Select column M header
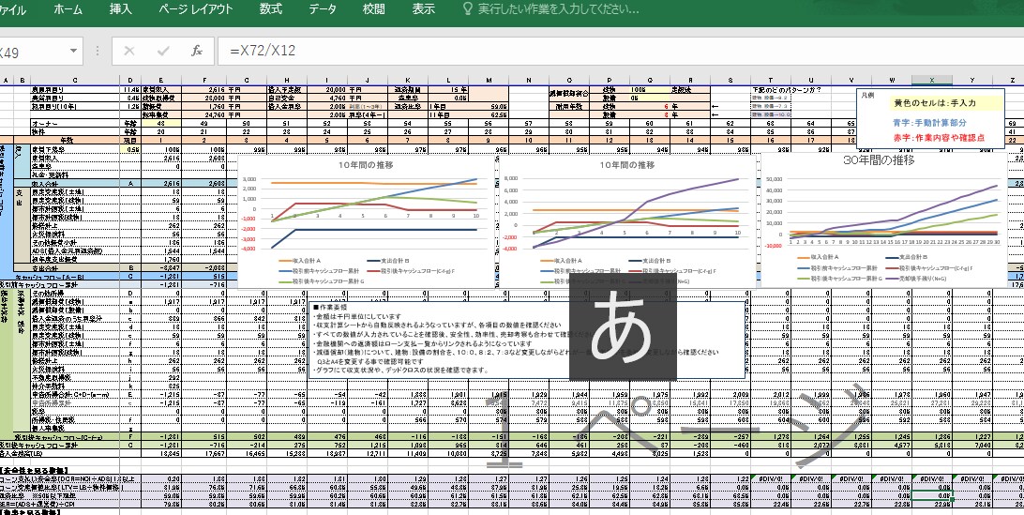 [489, 80]
